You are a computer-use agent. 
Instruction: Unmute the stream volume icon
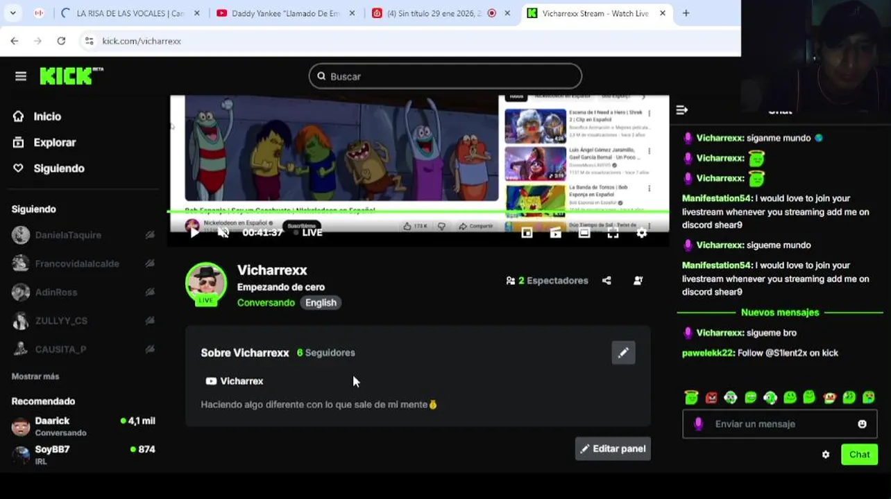coord(223,232)
